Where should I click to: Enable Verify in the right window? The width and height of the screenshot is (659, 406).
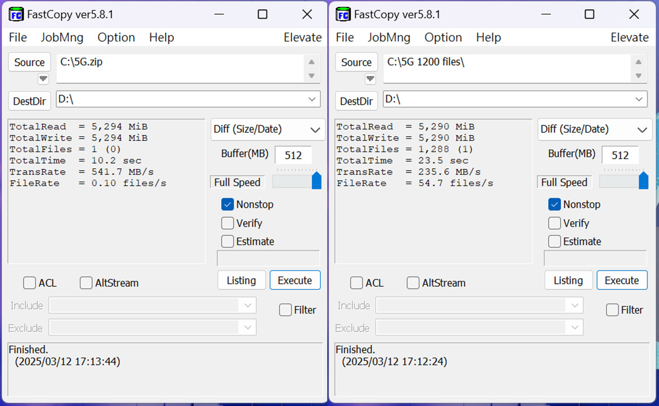pyautogui.click(x=554, y=223)
